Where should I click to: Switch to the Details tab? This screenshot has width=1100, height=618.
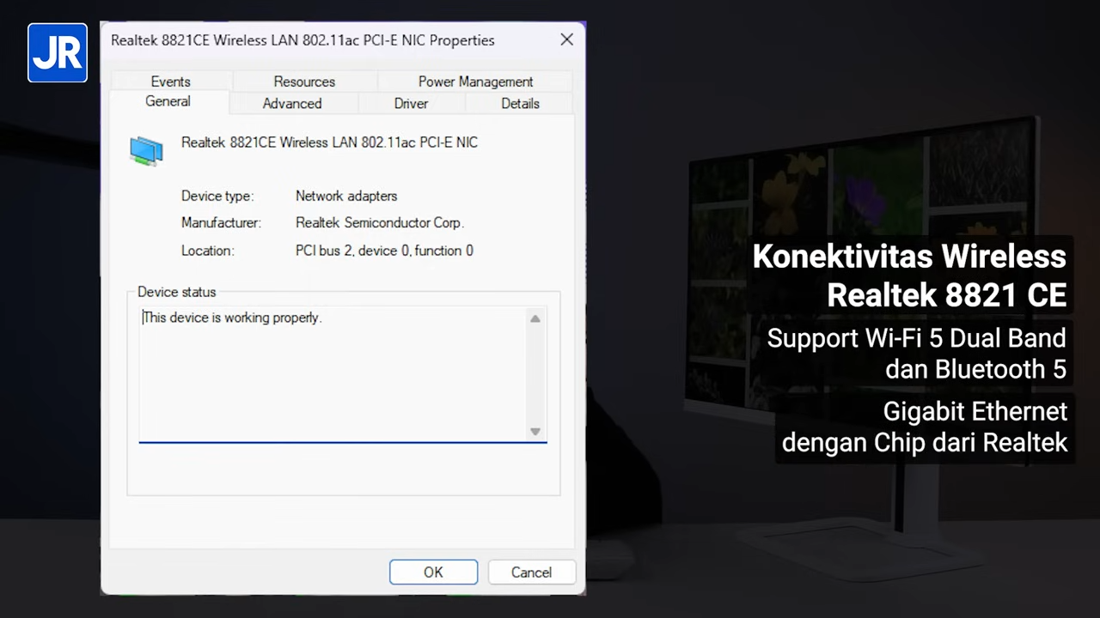(520, 103)
